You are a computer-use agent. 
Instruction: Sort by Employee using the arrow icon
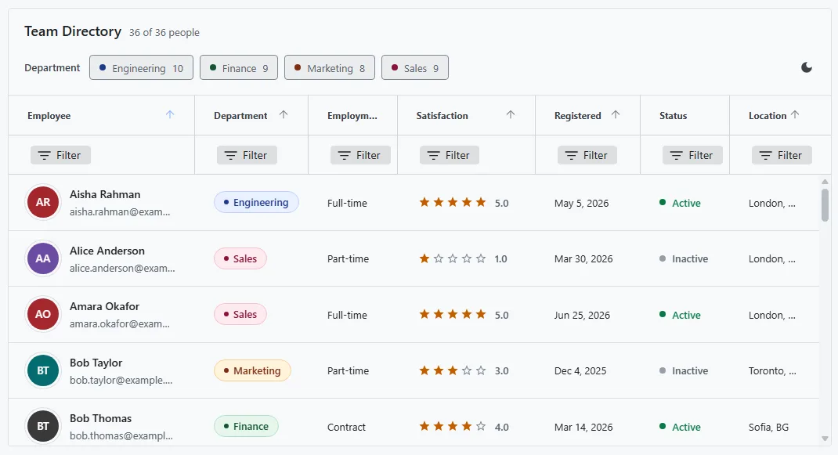click(170, 114)
